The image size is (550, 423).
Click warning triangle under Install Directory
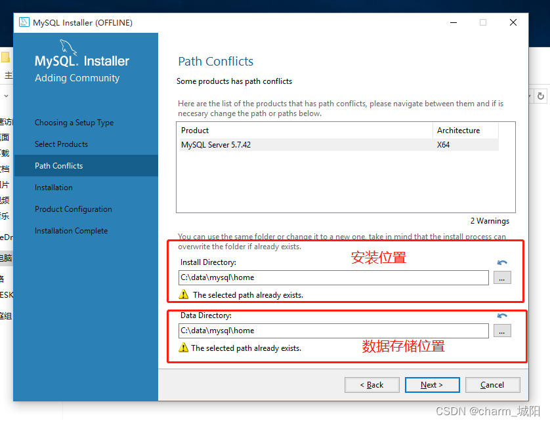pos(184,294)
